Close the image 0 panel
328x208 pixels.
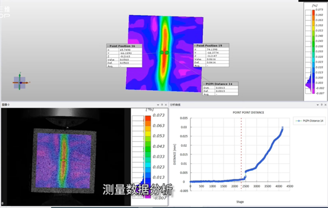[x=166, y=105]
